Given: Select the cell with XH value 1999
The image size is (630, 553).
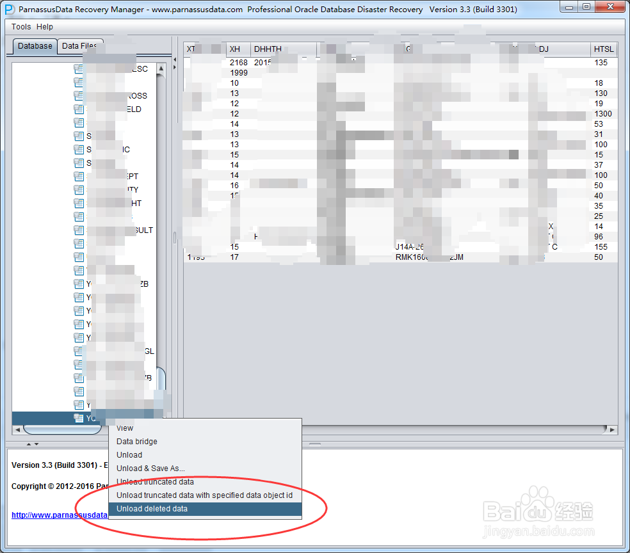Looking at the screenshot, I should pyautogui.click(x=238, y=73).
